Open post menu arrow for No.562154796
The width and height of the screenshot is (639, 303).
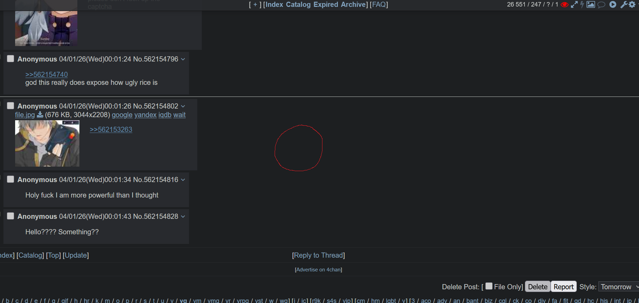(x=183, y=59)
